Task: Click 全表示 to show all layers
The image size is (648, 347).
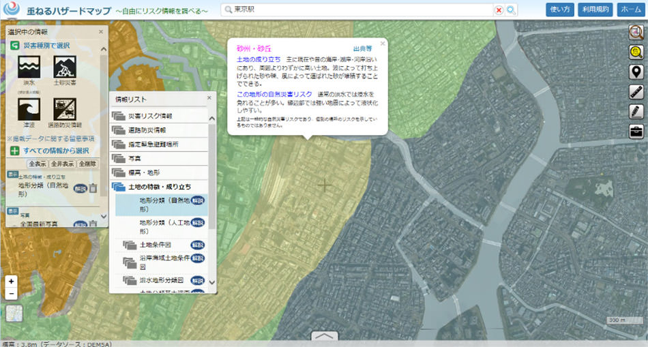Action: [37, 164]
